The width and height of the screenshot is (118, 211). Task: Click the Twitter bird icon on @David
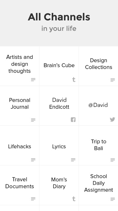[112, 119]
